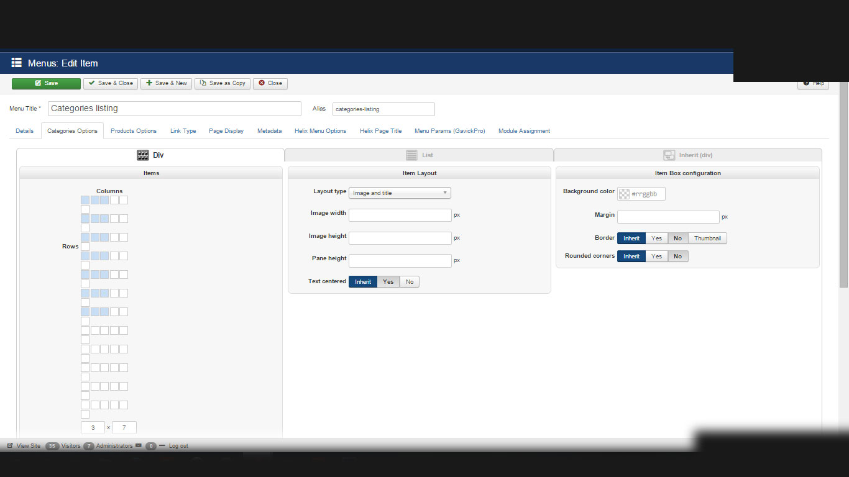Viewport: 849px width, 477px height.
Task: Click the Div grid icon
Action: (x=143, y=155)
